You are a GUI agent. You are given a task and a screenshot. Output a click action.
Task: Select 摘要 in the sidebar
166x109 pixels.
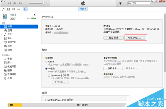19,27
